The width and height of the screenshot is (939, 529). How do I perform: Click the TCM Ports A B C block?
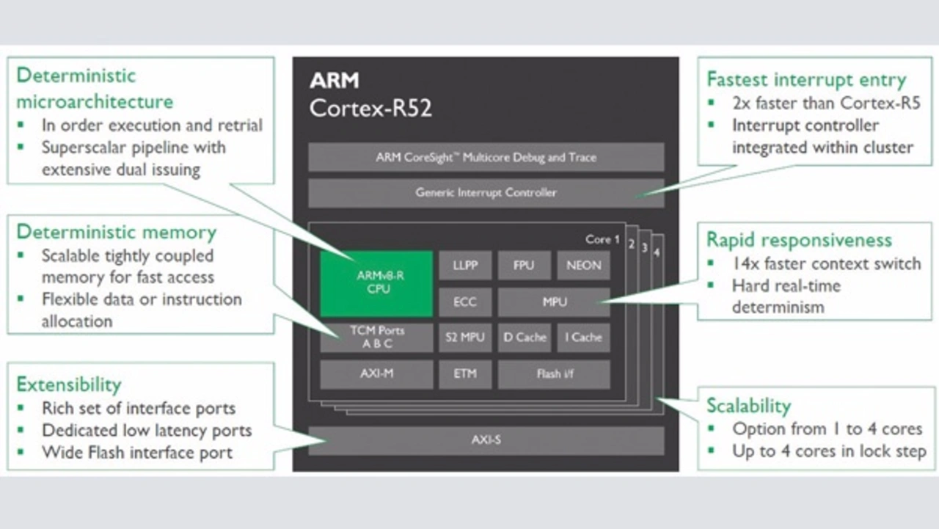click(x=376, y=338)
